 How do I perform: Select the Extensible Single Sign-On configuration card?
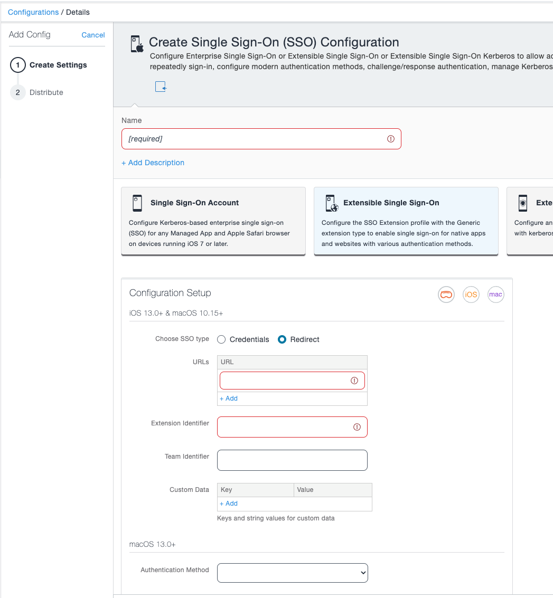(x=406, y=221)
